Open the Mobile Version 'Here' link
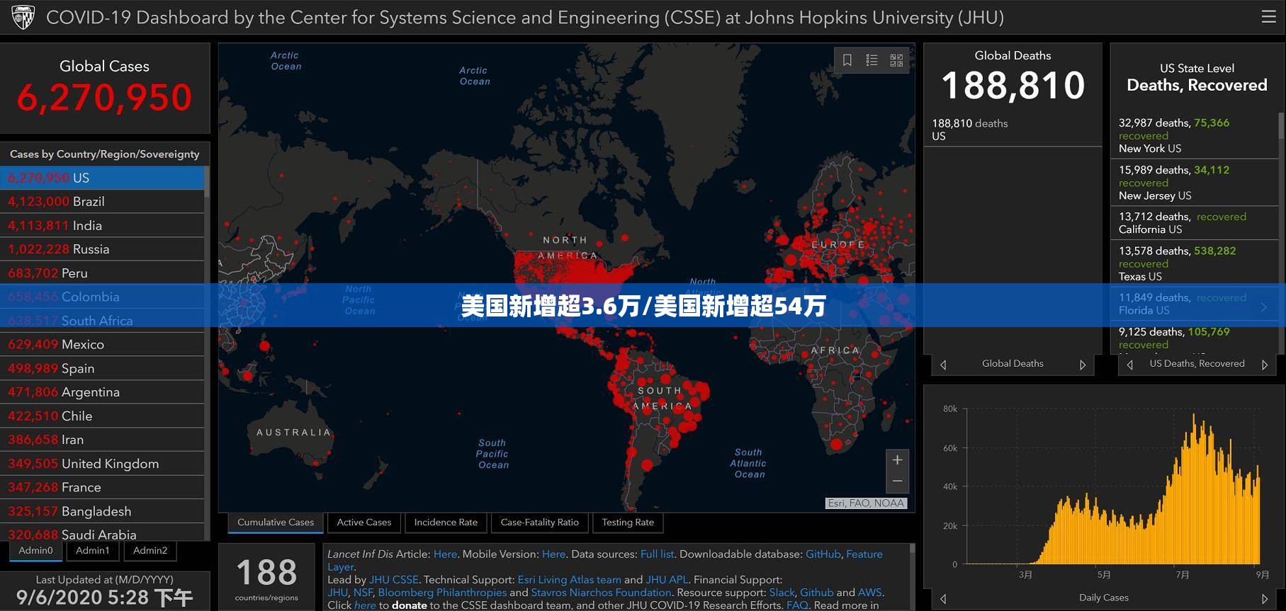Viewport: 1286px width, 611px height. 553,554
